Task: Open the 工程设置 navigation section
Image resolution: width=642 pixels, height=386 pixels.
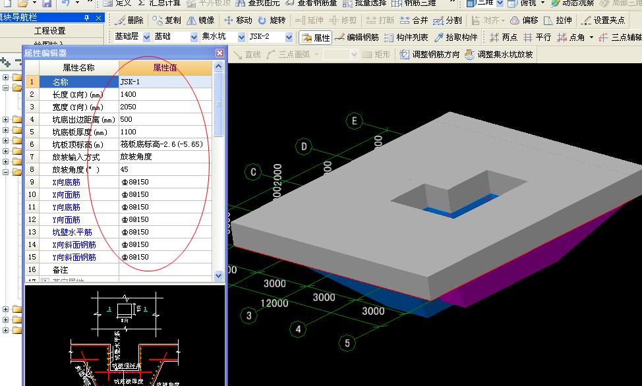Action: 49,31
